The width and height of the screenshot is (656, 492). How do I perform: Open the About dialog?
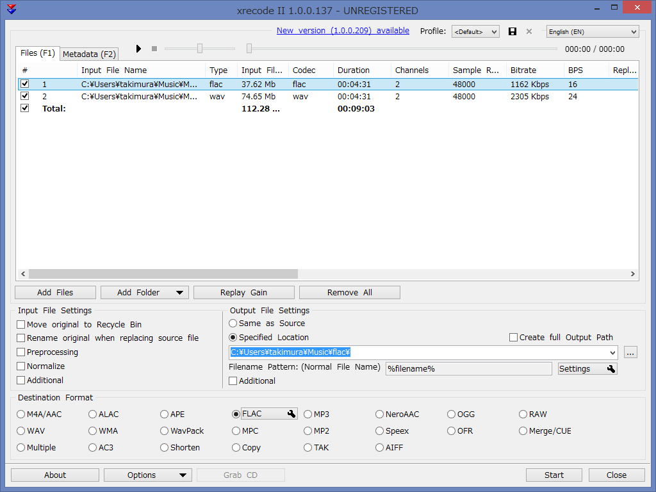tap(55, 475)
